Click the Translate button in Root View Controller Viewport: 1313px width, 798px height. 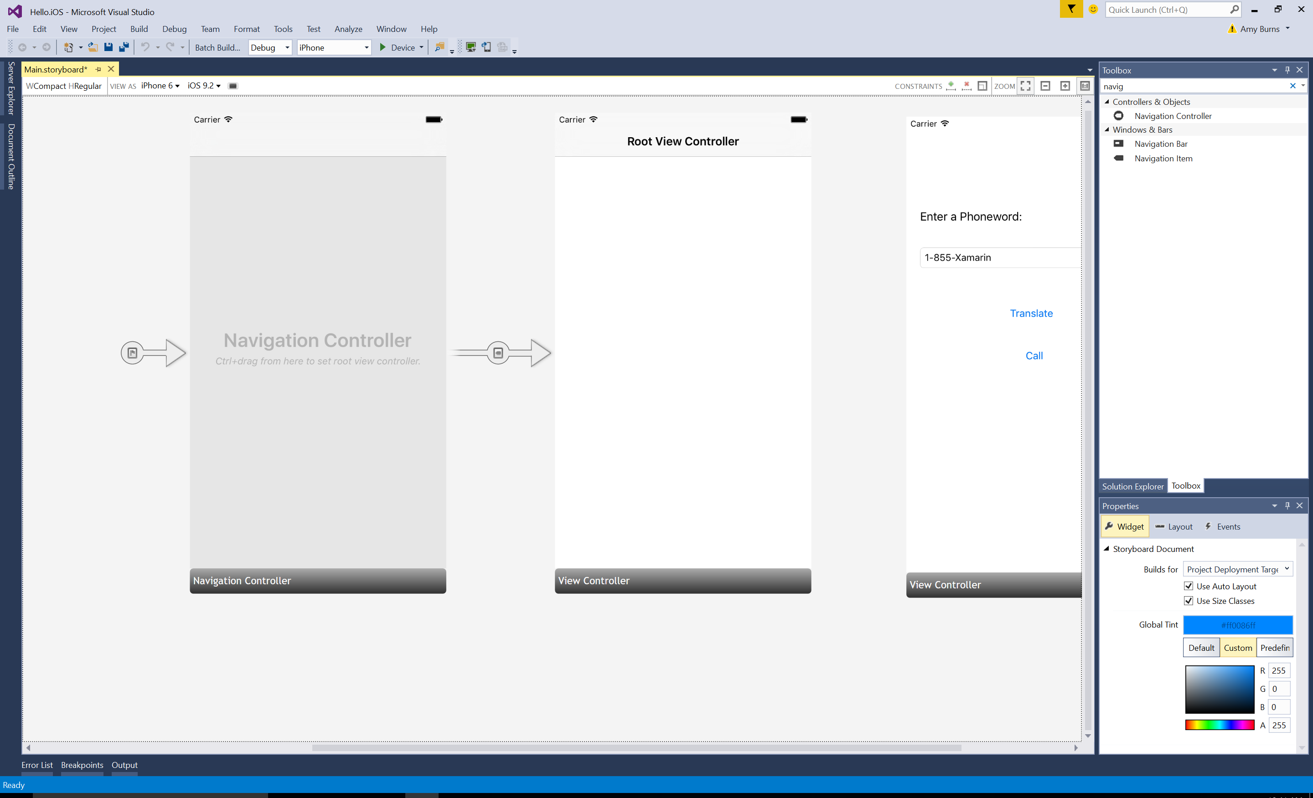[1031, 312]
